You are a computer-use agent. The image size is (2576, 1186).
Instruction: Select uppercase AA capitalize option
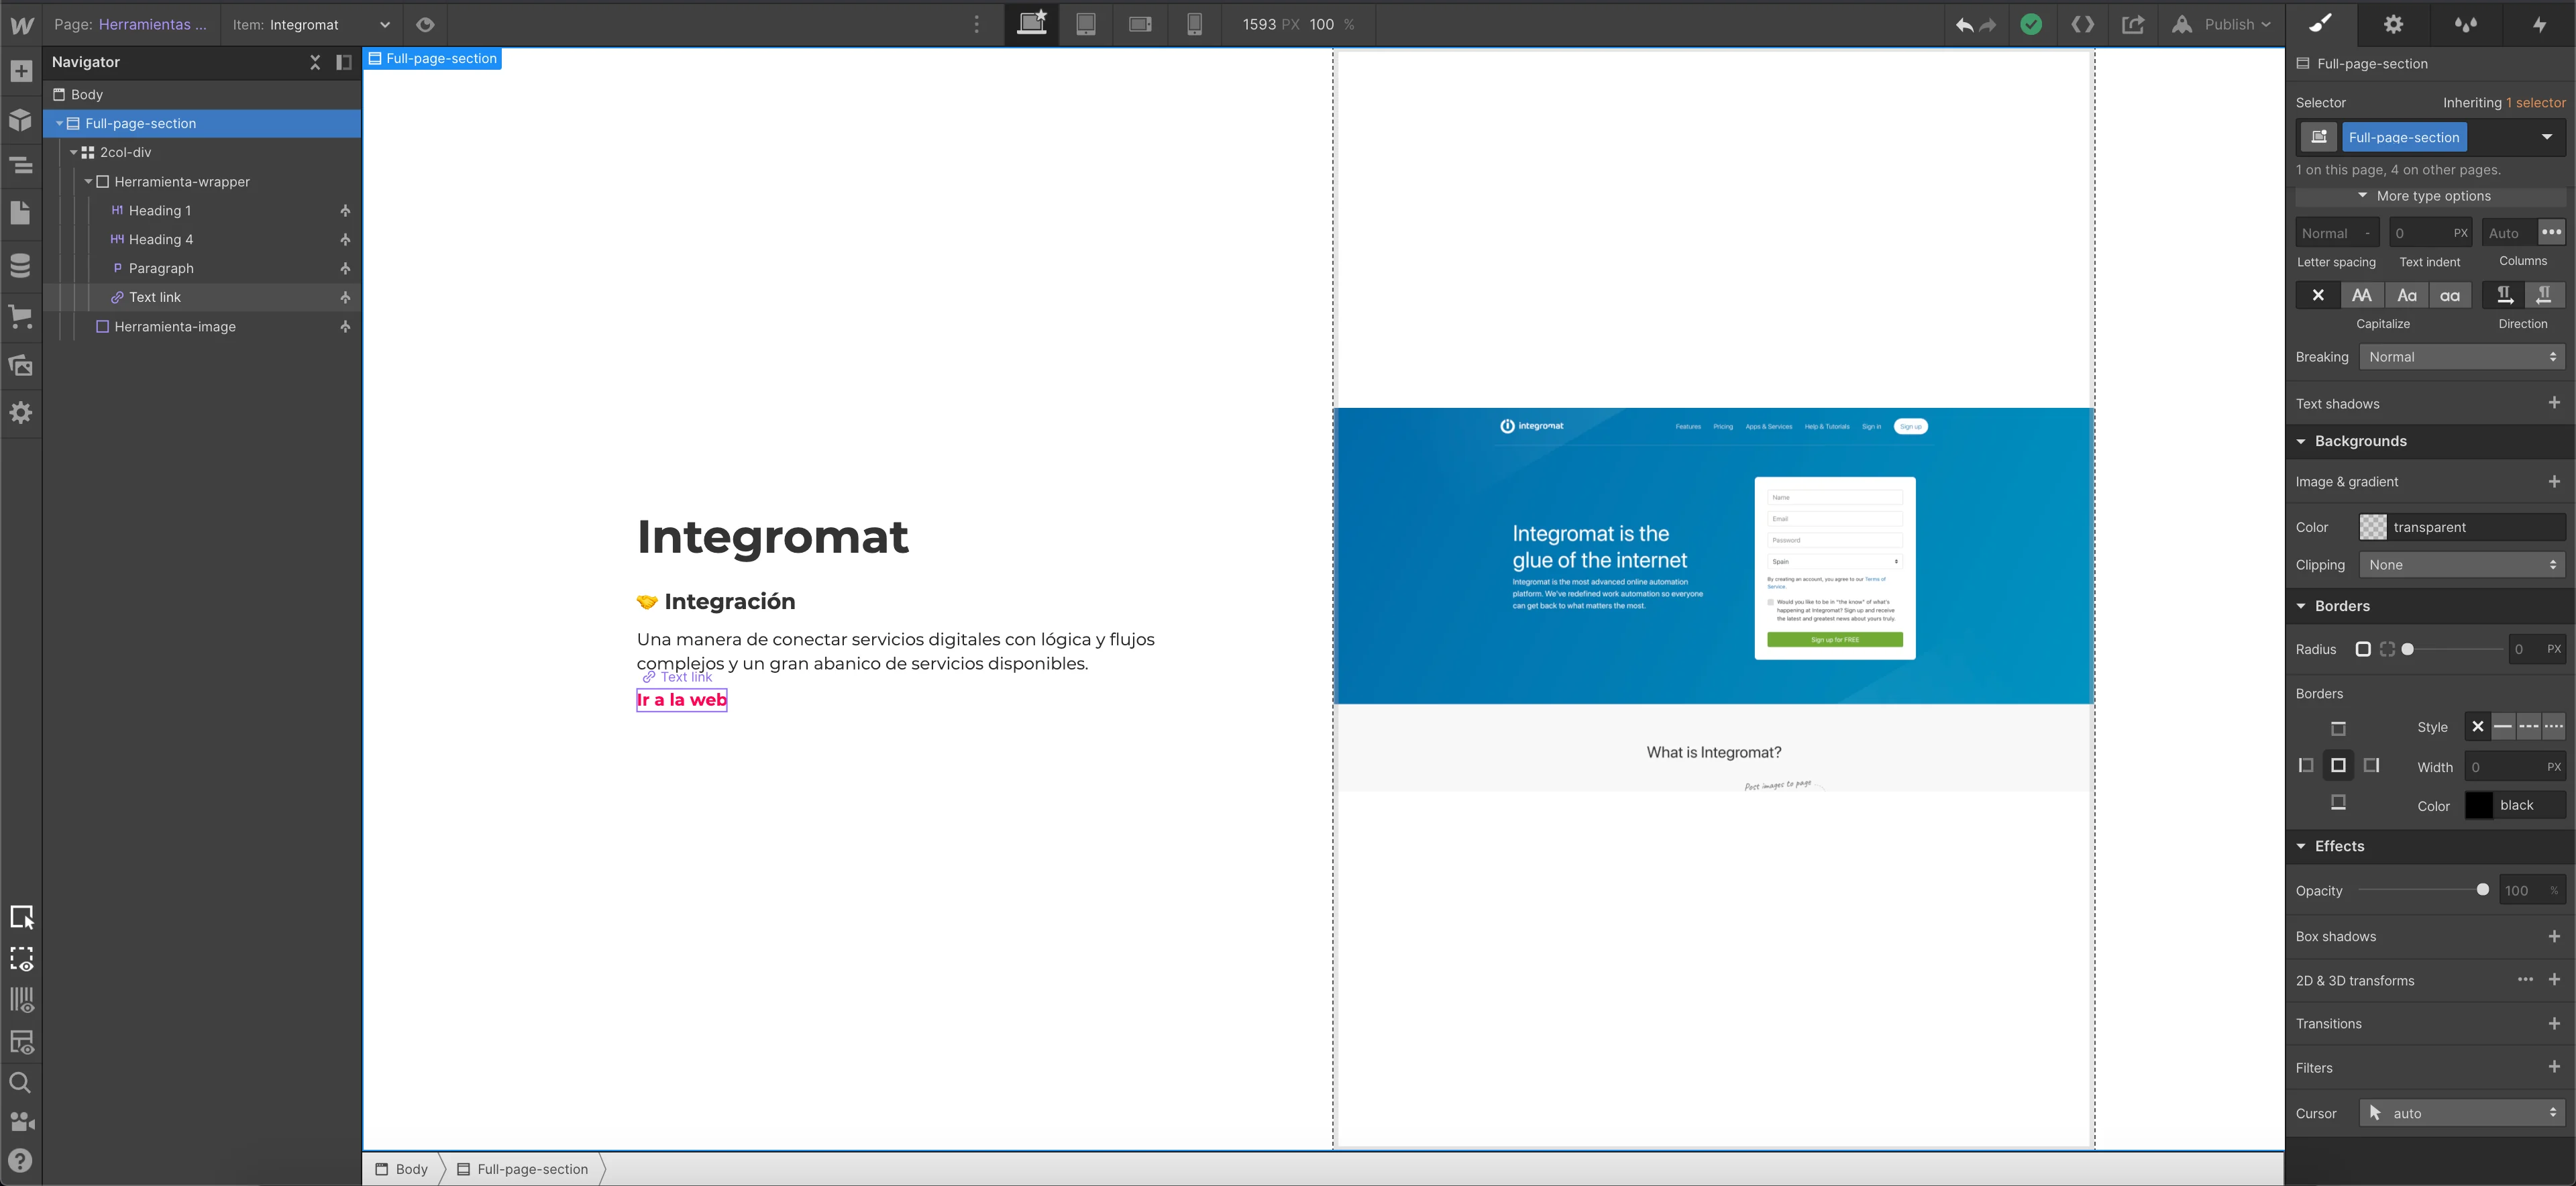point(2361,295)
